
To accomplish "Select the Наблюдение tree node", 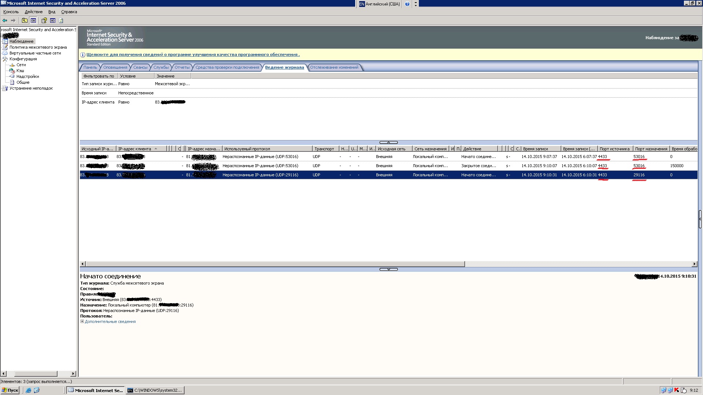I will coord(21,41).
